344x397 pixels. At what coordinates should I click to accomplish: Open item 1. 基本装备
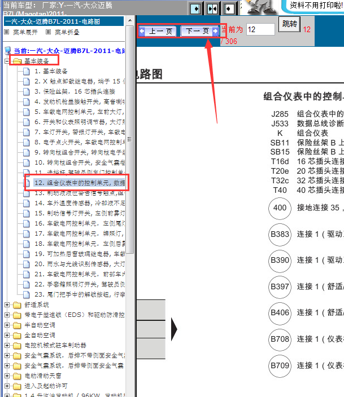51,72
